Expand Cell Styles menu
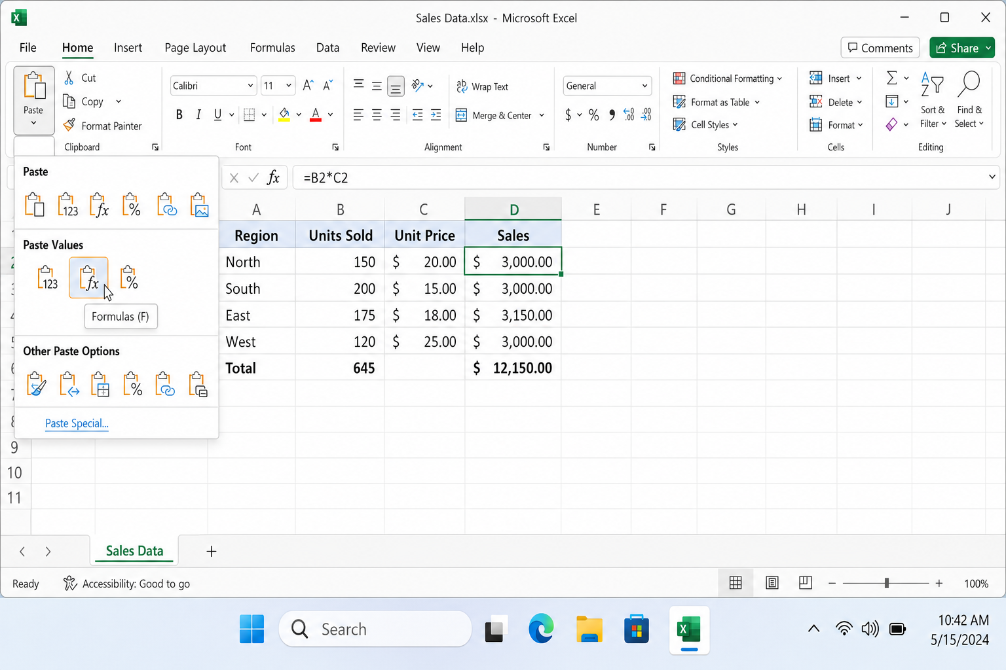The height and width of the screenshot is (670, 1006). [x=705, y=124]
